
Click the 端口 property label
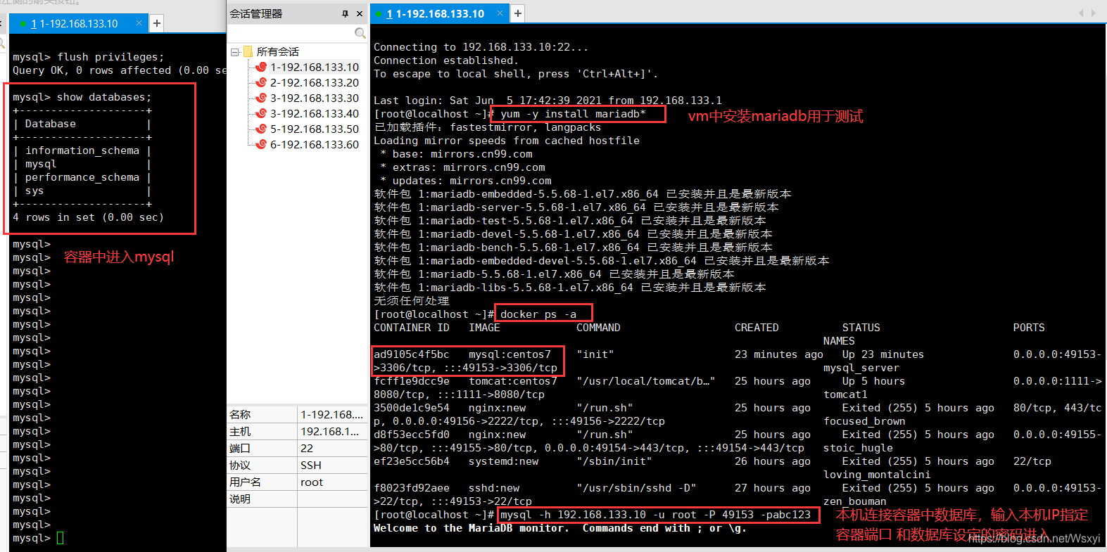pos(240,448)
